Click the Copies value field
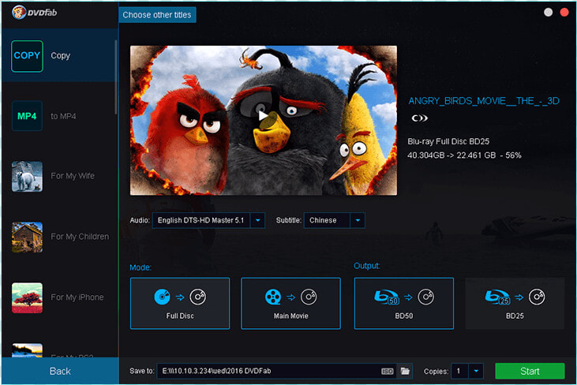This screenshot has width=577, height=385. click(x=459, y=371)
